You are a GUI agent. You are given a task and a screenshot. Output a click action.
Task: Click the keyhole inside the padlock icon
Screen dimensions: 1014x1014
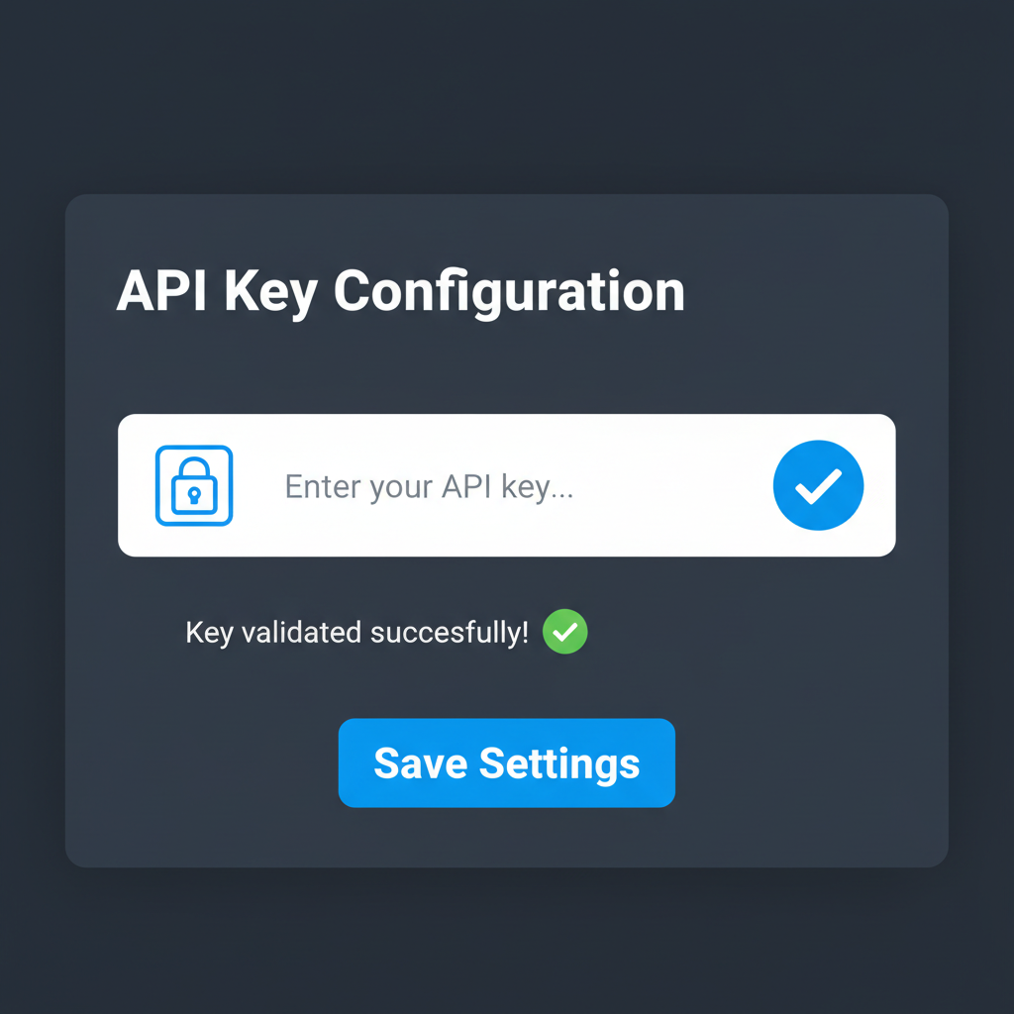tap(193, 492)
